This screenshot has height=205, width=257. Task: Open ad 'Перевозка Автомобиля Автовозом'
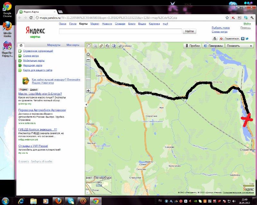[x=42, y=110]
